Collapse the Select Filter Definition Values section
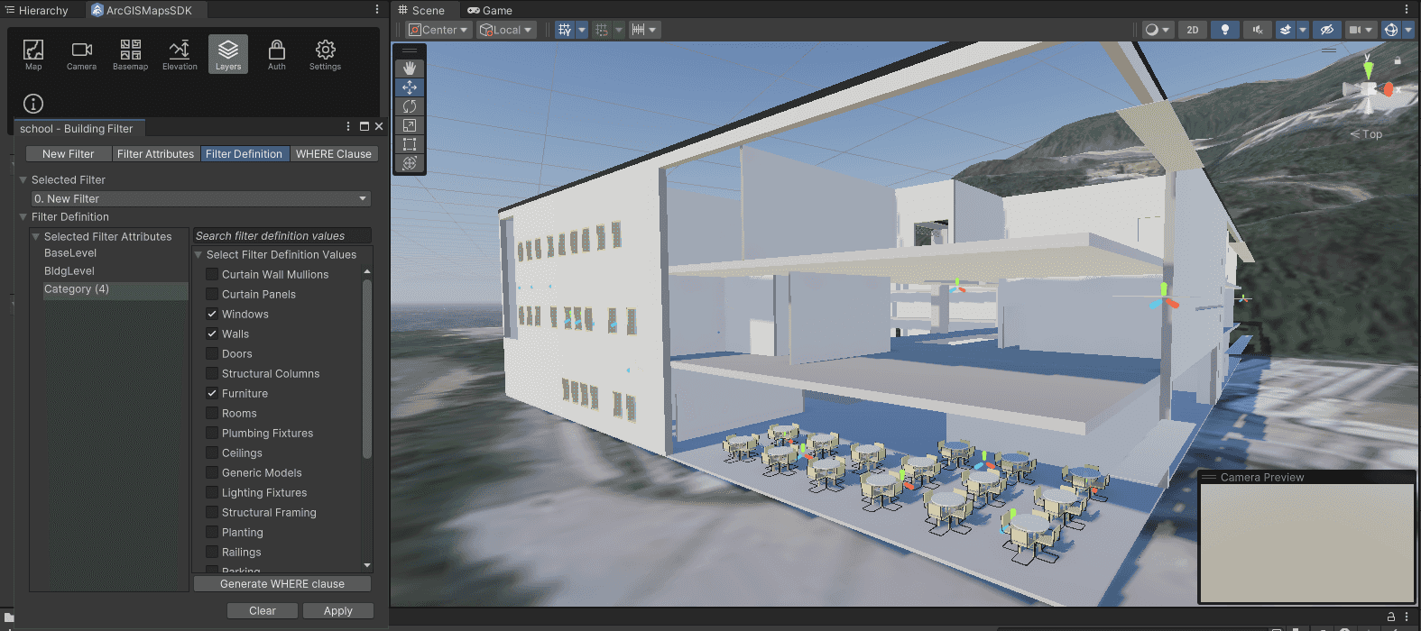Image resolution: width=1421 pixels, height=631 pixels. [x=198, y=255]
